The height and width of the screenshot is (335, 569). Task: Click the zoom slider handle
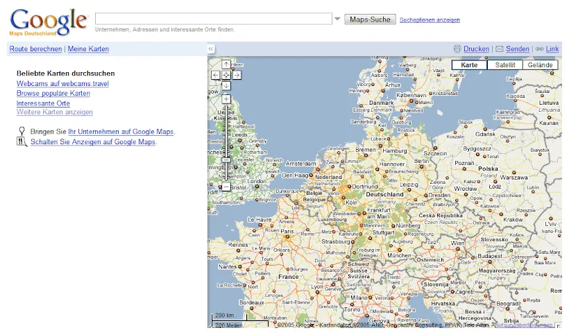click(226, 160)
